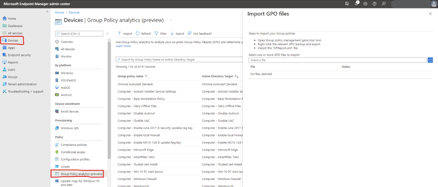Open the Users icon in sidebar
The image size is (438, 187).
pos(5,70)
